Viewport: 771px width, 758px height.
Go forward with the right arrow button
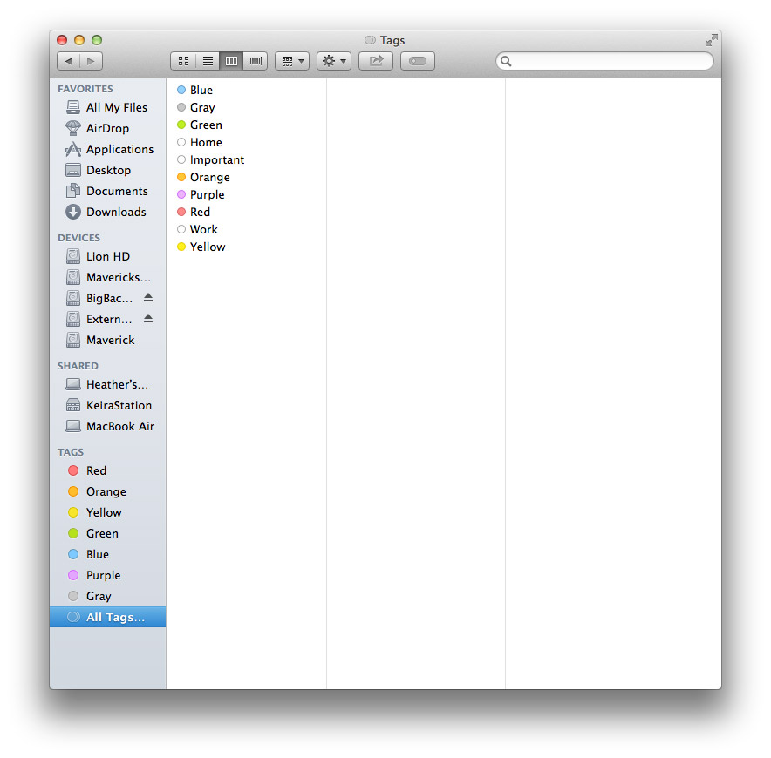pyautogui.click(x=91, y=61)
